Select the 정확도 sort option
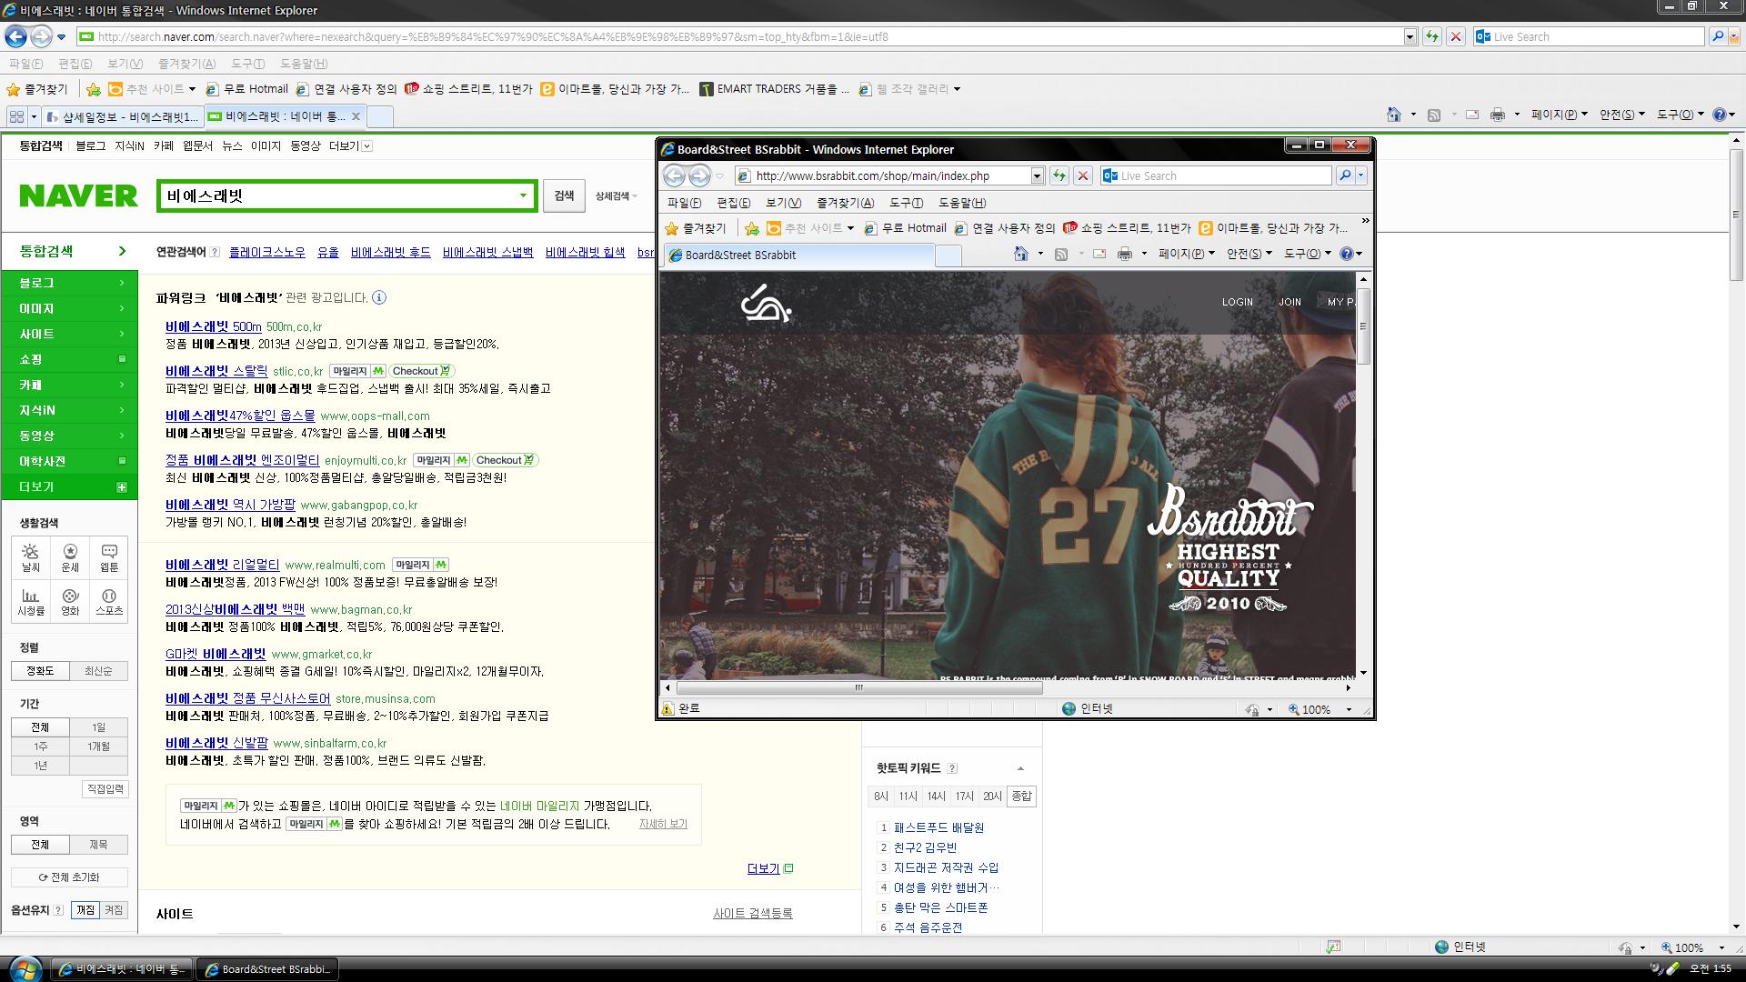 (x=40, y=671)
